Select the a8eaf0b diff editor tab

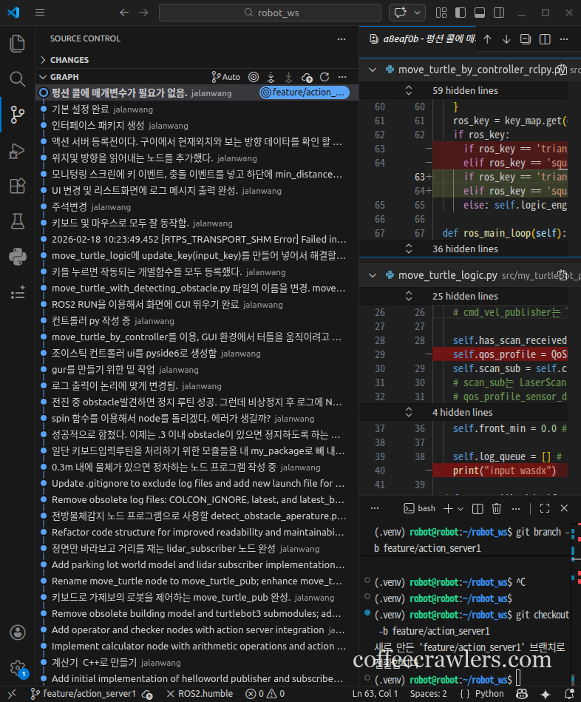coord(418,39)
